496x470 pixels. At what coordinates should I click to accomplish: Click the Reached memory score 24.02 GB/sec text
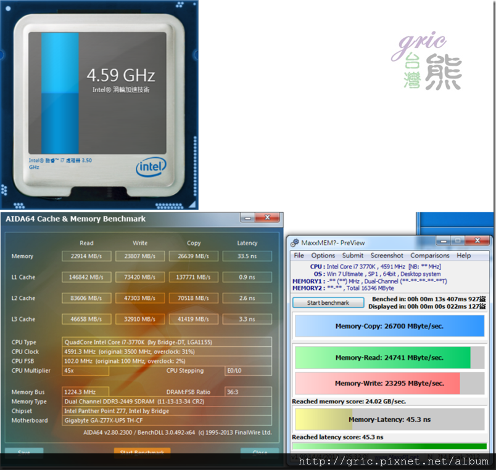coord(349,402)
